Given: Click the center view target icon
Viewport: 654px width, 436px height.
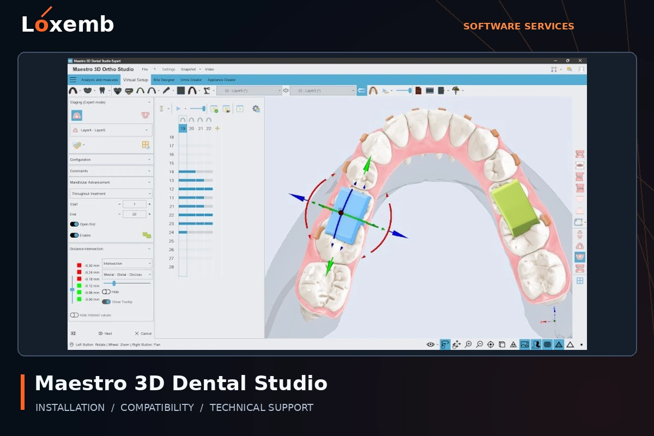Looking at the screenshot, I should pos(491,344).
